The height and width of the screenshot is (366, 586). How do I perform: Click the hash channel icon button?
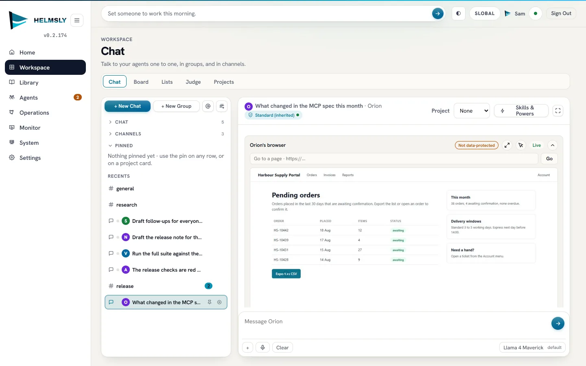[222, 106]
